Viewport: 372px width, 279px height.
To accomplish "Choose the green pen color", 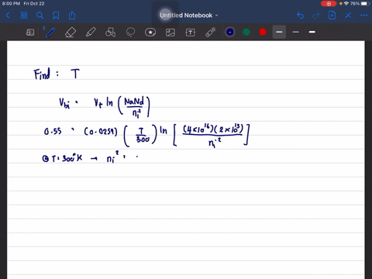I will pyautogui.click(x=246, y=32).
